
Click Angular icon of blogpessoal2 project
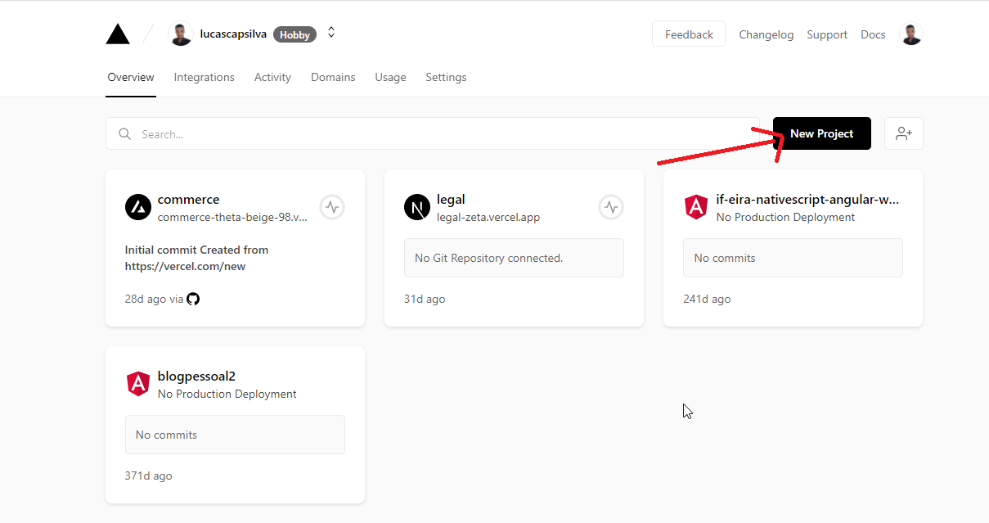(x=138, y=384)
